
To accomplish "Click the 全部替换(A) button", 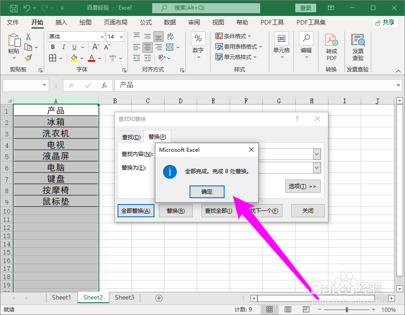I will tap(136, 211).
